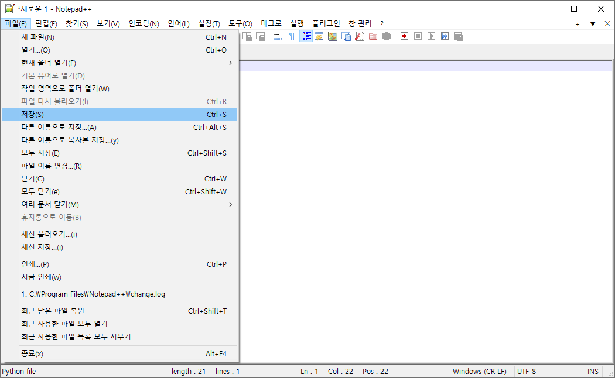Choose 작업 영역으로 폴더 열기(W)
The width and height of the screenshot is (615, 378).
pyautogui.click(x=119, y=88)
